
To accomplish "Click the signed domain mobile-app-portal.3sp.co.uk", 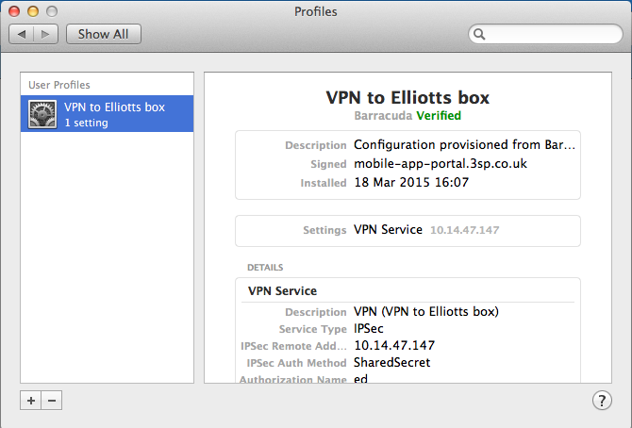I will pos(441,164).
